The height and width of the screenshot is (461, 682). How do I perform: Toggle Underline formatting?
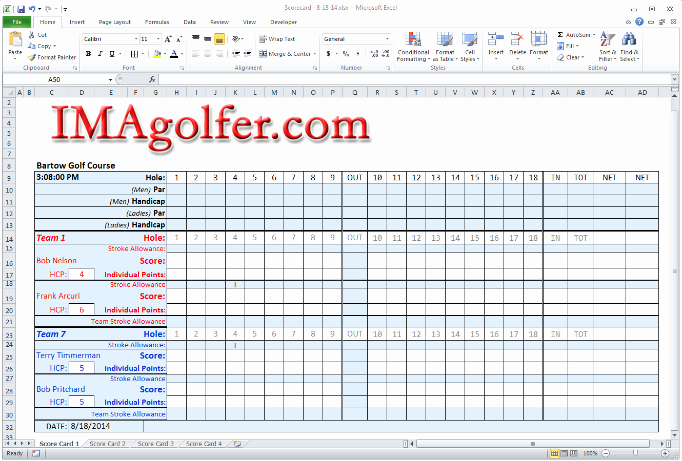[x=112, y=54]
